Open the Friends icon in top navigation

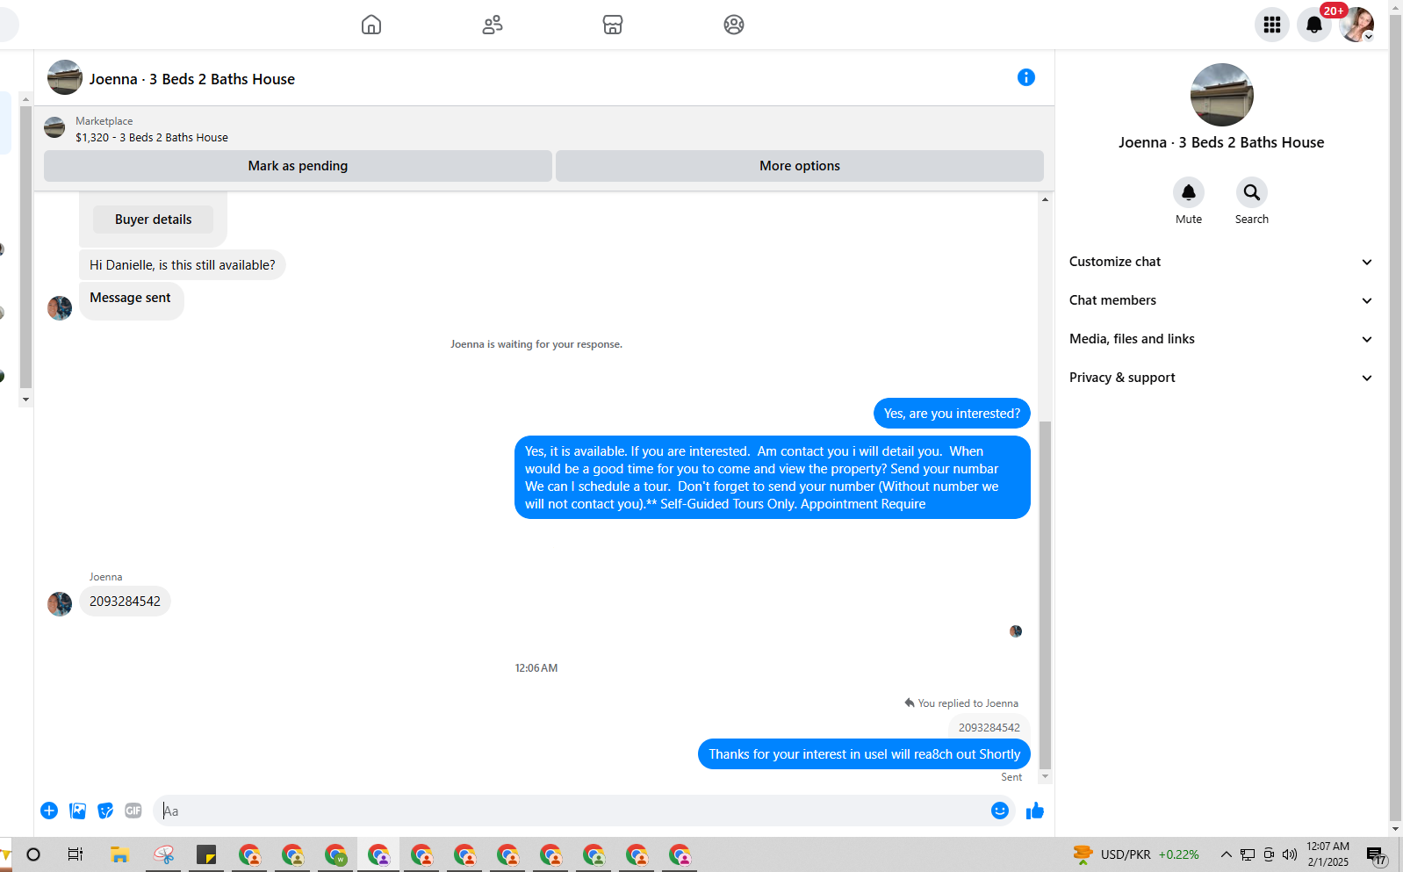click(493, 25)
